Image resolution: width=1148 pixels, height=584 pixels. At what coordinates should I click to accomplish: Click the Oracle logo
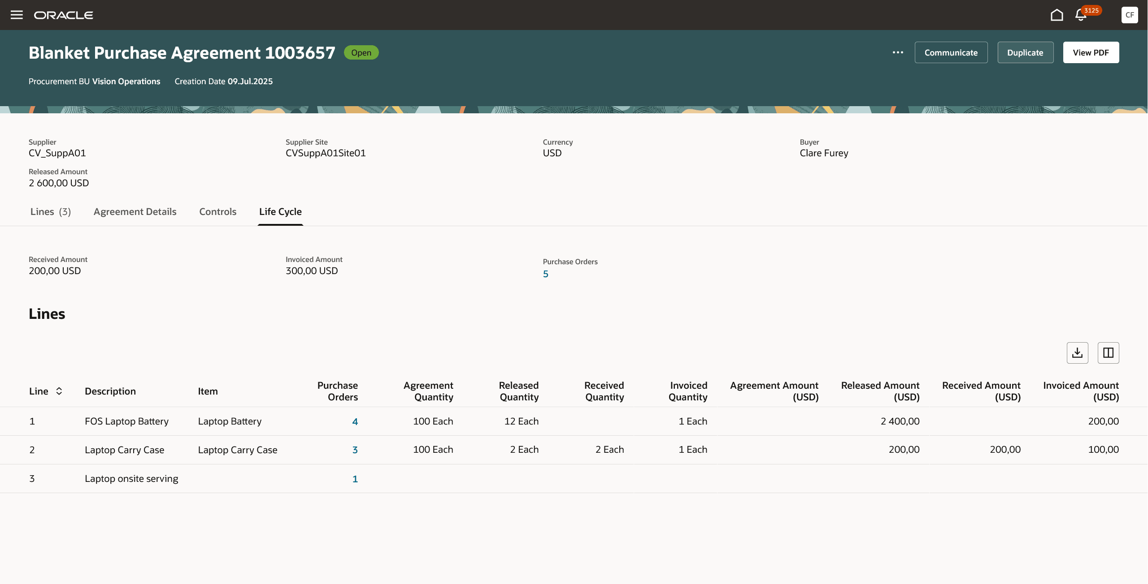click(x=64, y=15)
